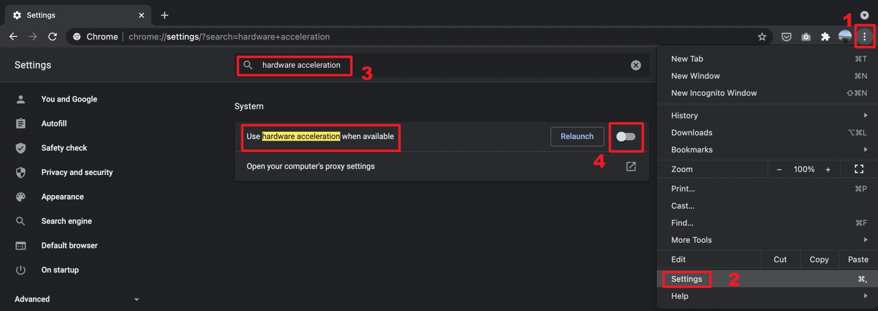
Task: Bookmark the page with the star icon
Action: pos(762,36)
